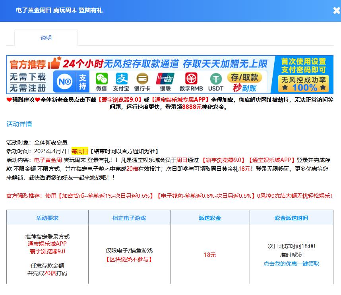
Task: Click the UnionPay (银联) icon
Action: [165, 82]
